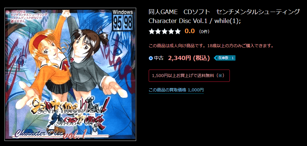Click the fifth rating star
Image resolution: width=307 pixels, height=146 pixels.
point(177,31)
